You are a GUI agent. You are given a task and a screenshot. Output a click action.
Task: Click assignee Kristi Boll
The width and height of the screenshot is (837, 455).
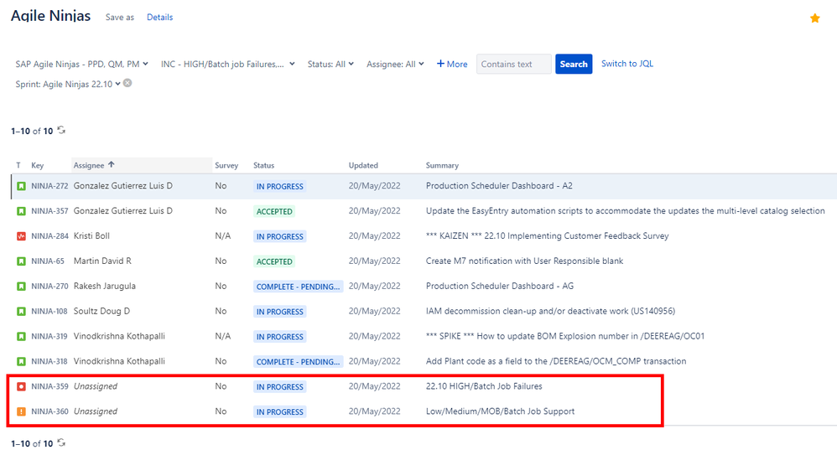pyautogui.click(x=91, y=236)
